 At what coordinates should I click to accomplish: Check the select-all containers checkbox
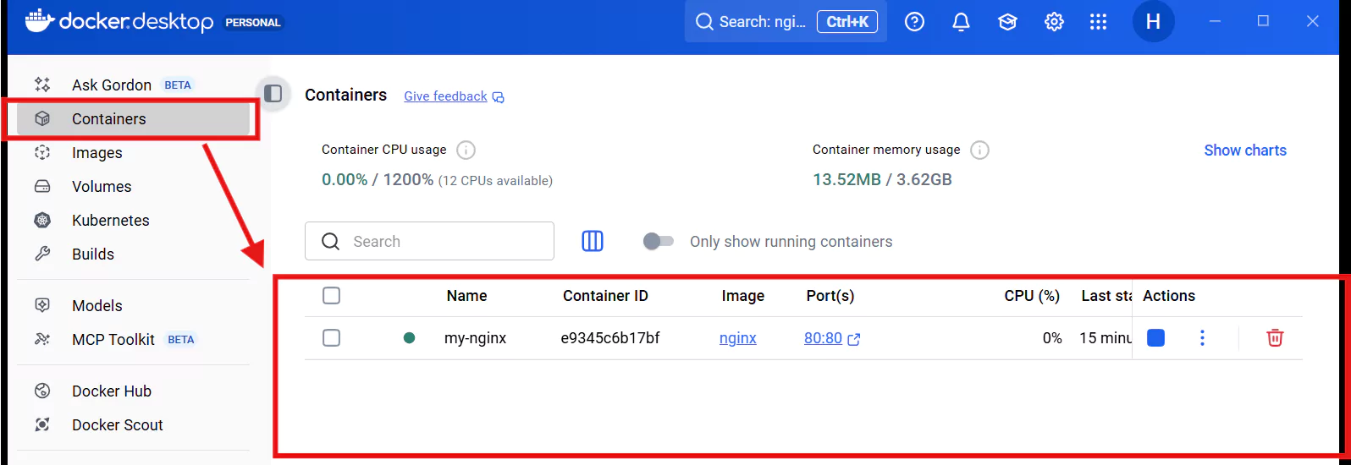tap(332, 296)
